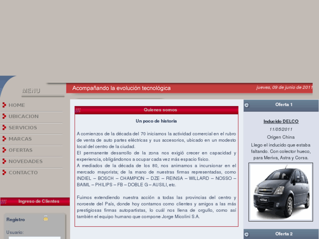Click the MENU heading
Viewport: 319px width, 239px height.
[x=31, y=91]
